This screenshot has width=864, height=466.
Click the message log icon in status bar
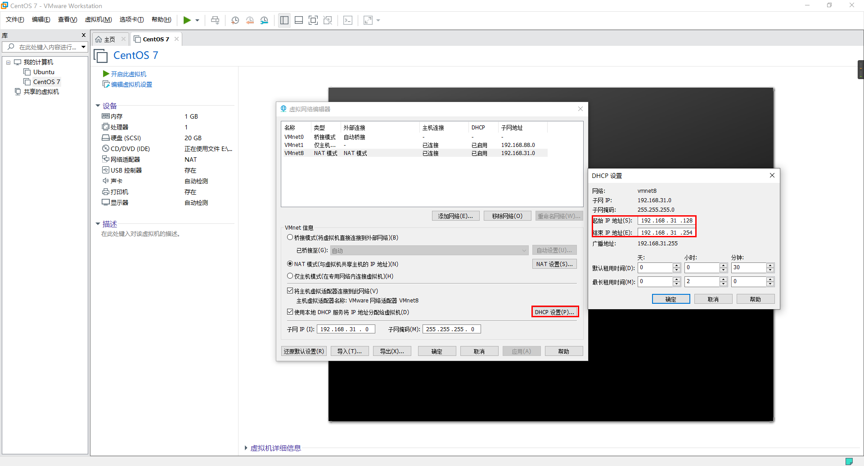pos(849,461)
